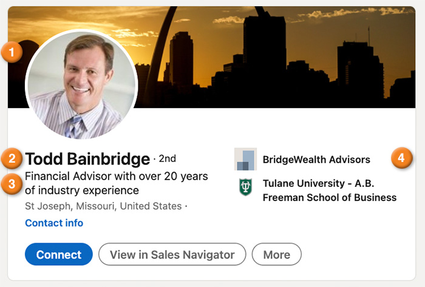
Task: Click the tie in the profile picture
Action: [76, 127]
